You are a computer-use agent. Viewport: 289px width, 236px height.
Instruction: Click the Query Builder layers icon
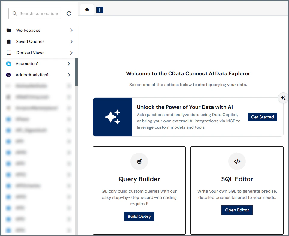(139, 161)
